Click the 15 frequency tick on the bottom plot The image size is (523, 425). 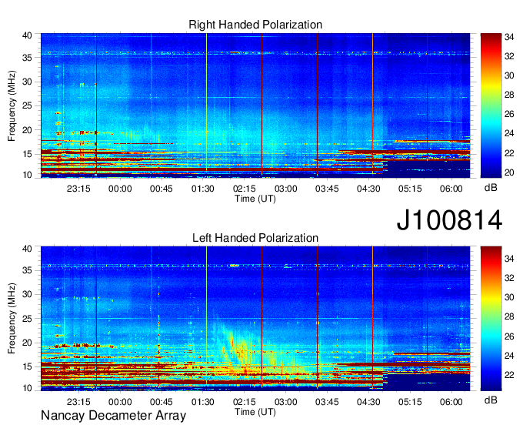coord(27,366)
